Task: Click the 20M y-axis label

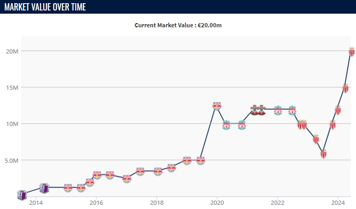Action: 12,51
